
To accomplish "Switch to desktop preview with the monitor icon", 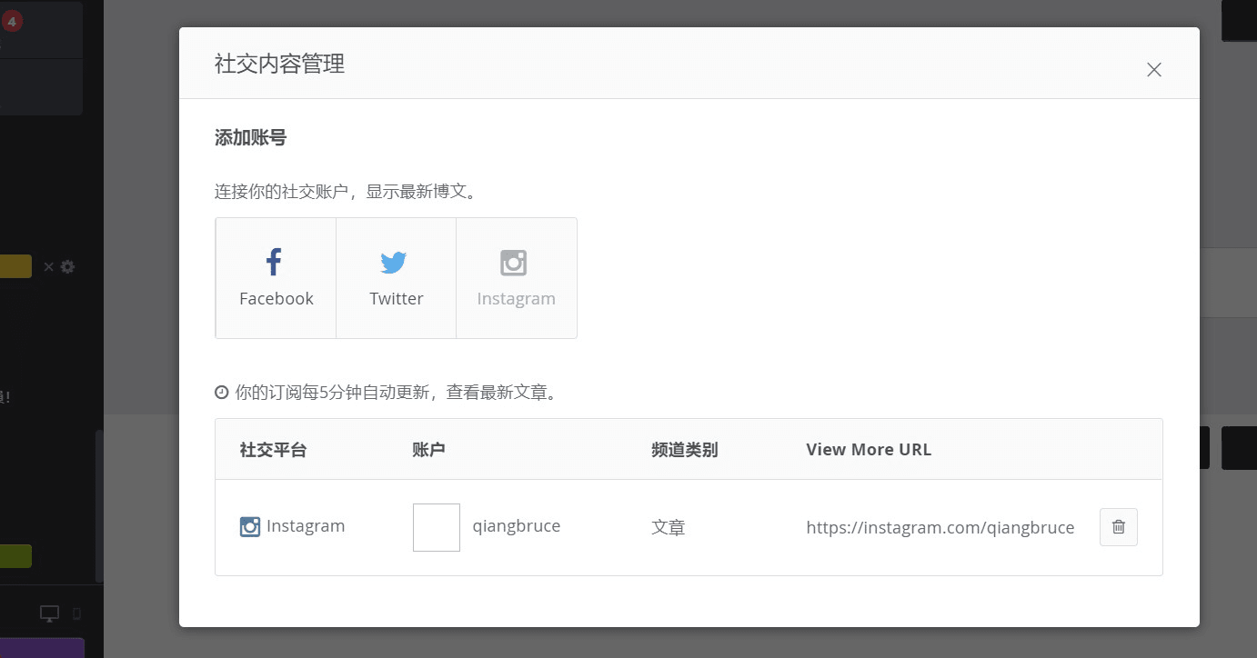I will (48, 613).
